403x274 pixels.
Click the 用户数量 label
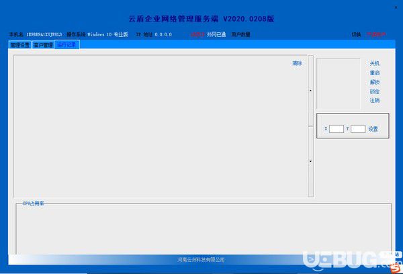coord(240,34)
